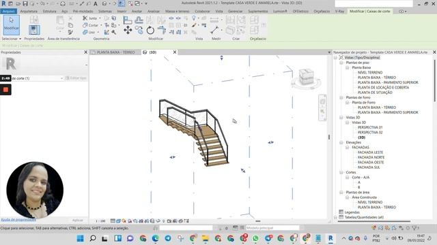This screenshot has height=245, width=437.
Task: Click the Move tool icon
Action: (x=128, y=30)
